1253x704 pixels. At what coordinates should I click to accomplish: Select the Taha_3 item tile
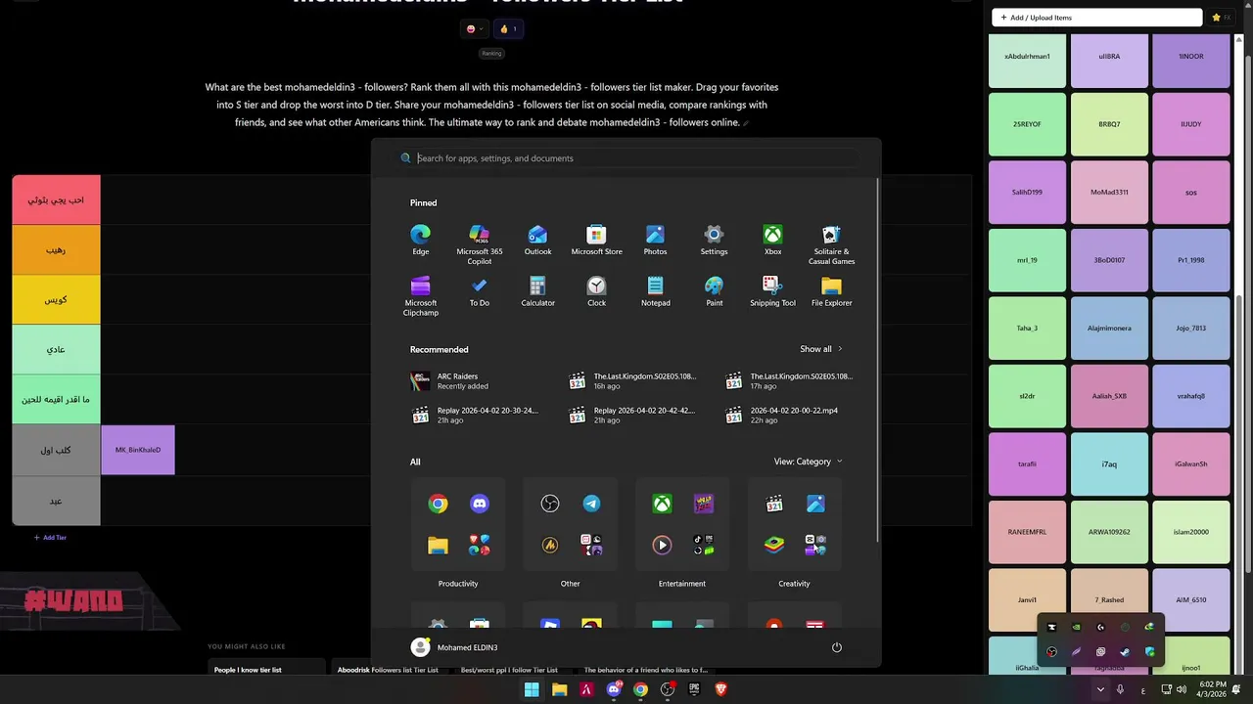pos(1027,329)
